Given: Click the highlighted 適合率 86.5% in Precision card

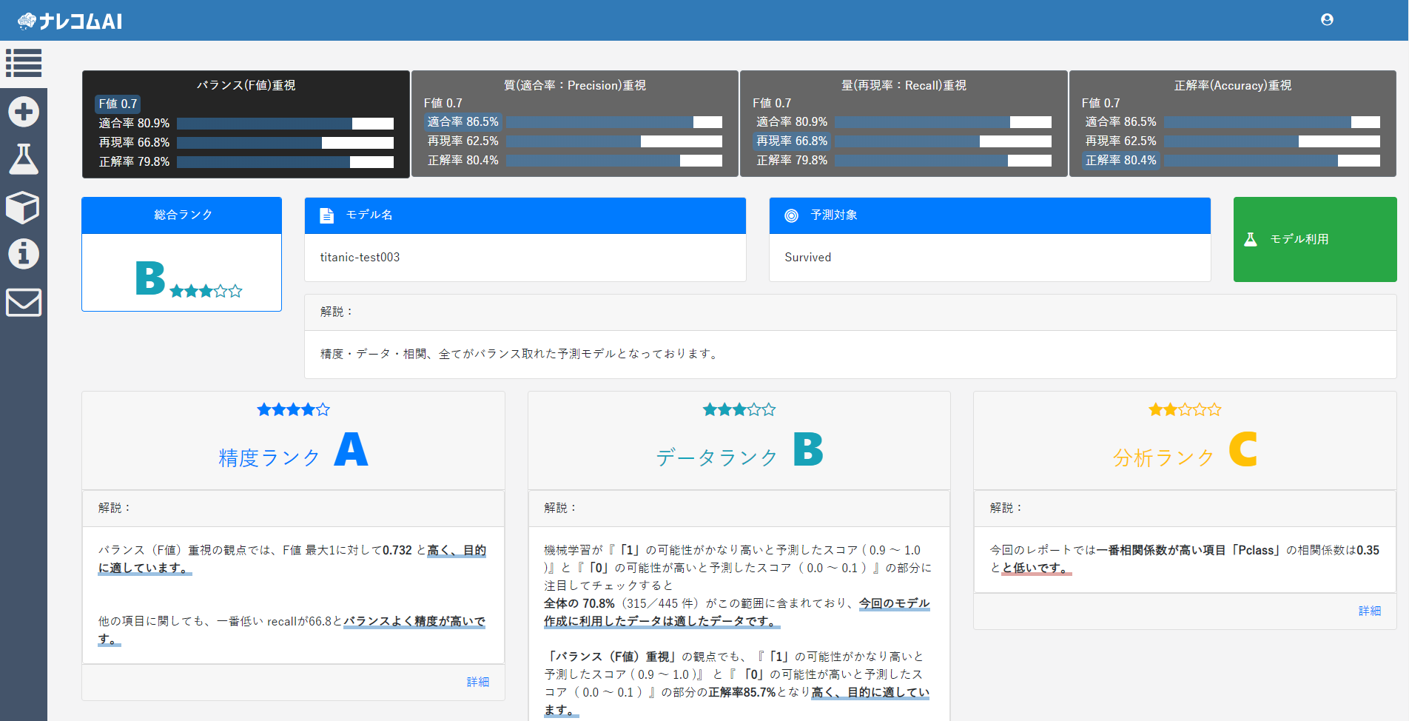Looking at the screenshot, I should [463, 122].
